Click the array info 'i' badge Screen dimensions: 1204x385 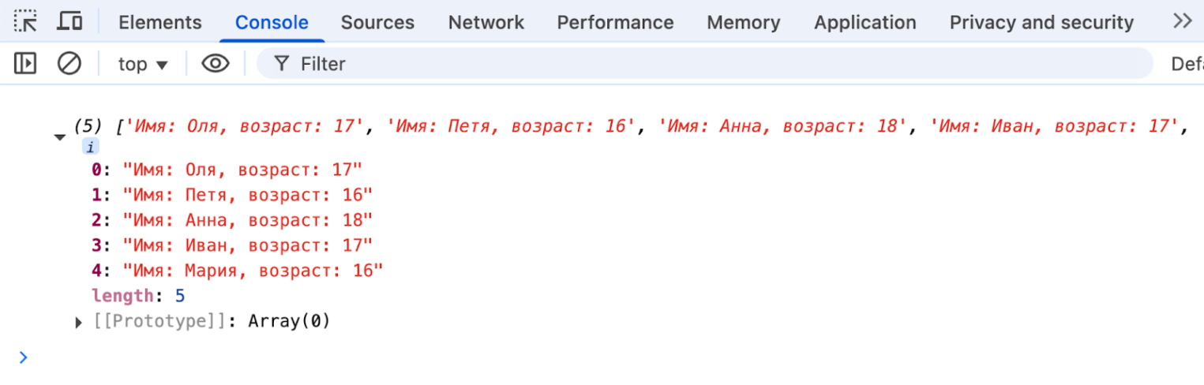[x=91, y=147]
